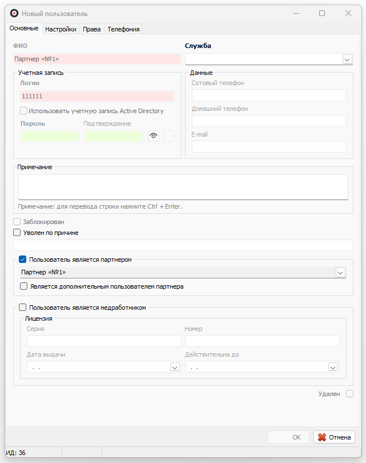The width and height of the screenshot is (366, 463).
Task: Click the eye icon to show password
Action: [x=153, y=136]
